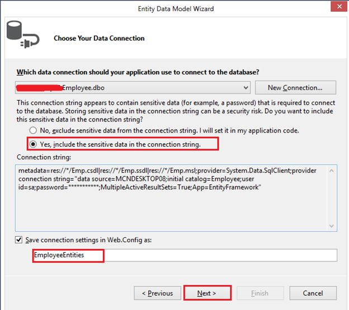Click the New Connection button
Viewport: 349px width, 310px height.
click(x=295, y=88)
